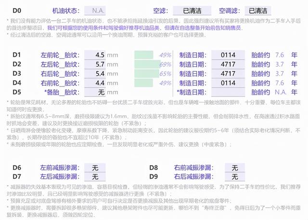Image resolution: width=308 pixels, height=220 pixels.
Task: Click the 左后减振渗漏 value field
Action: click(x=95, y=177)
